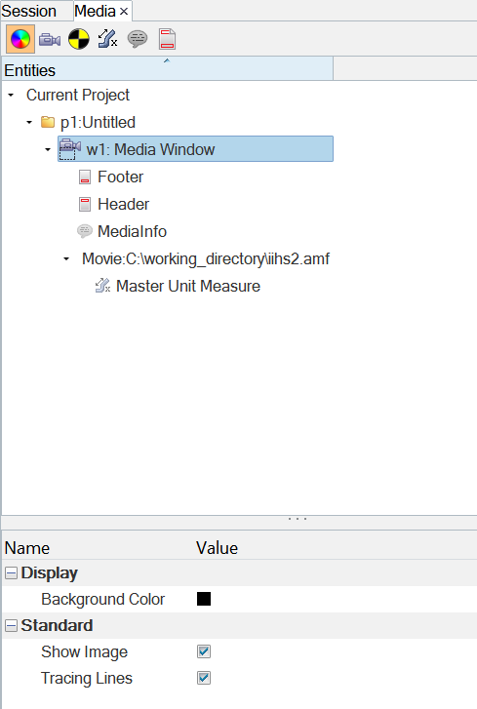Viewport: 477px width, 709px height.
Task: Select Master Unit Measure entry
Action: 188,286
